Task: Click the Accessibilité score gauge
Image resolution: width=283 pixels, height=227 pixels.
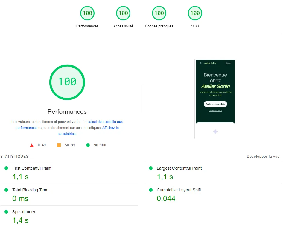Action: [123, 13]
